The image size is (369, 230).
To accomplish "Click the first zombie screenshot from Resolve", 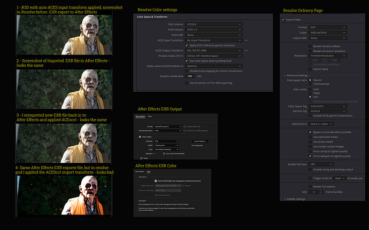I will tap(64, 35).
